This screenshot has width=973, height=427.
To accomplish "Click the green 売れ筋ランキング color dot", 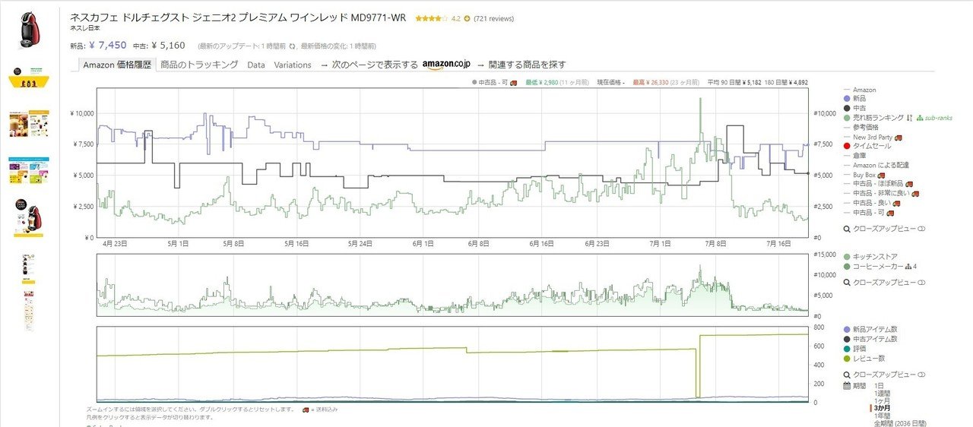I will pyautogui.click(x=847, y=118).
